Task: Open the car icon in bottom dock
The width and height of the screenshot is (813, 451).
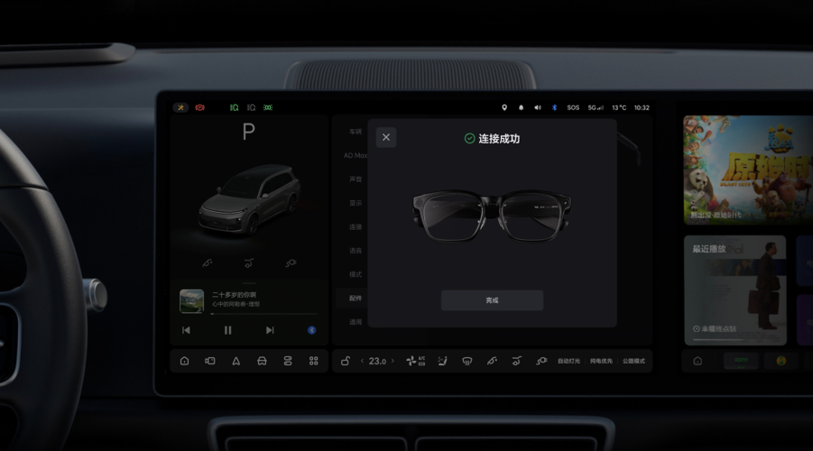Action: (x=262, y=361)
